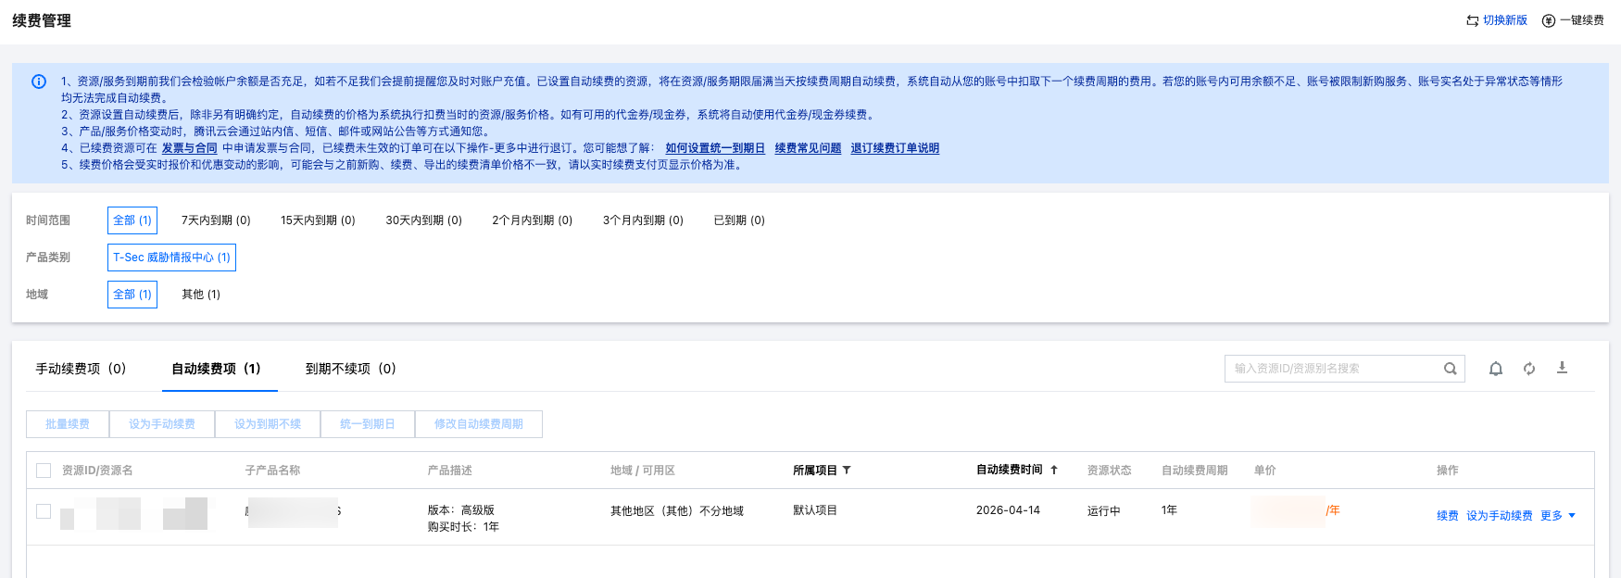Click the 一键续费 one-click renew icon
This screenshot has width=1621, height=578.
(x=1548, y=20)
